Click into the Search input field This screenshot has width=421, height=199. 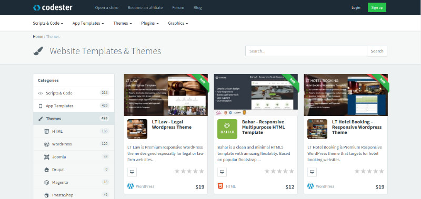306,51
